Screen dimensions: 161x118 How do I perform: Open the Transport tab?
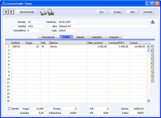(x=114, y=37)
